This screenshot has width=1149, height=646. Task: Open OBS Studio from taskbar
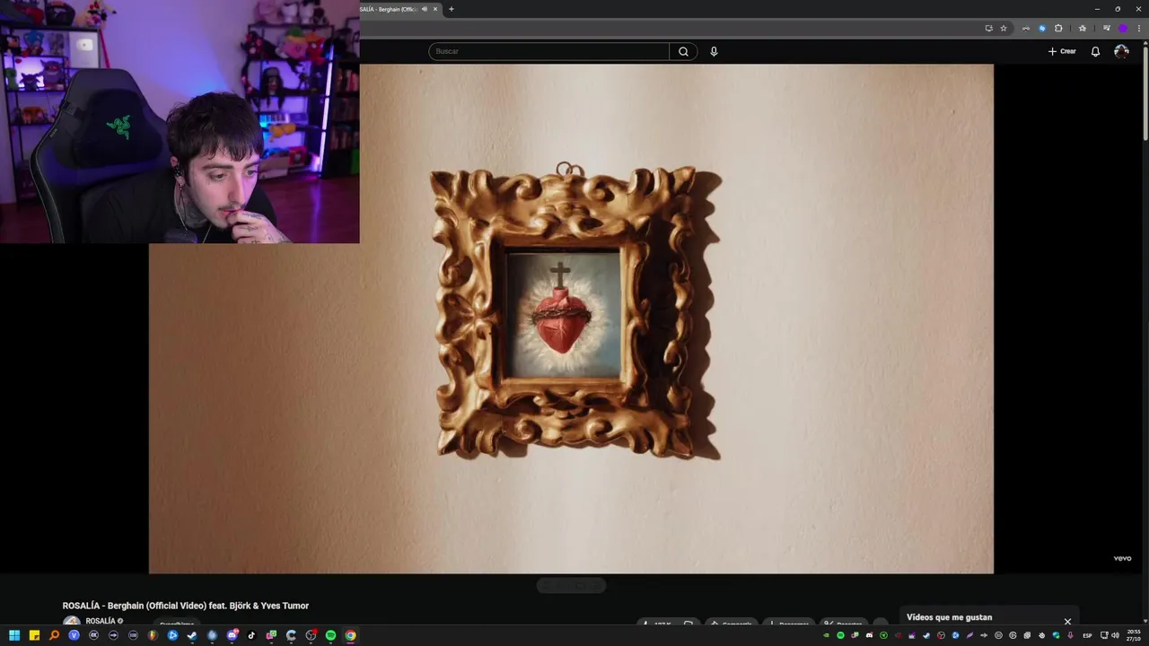pos(311,635)
